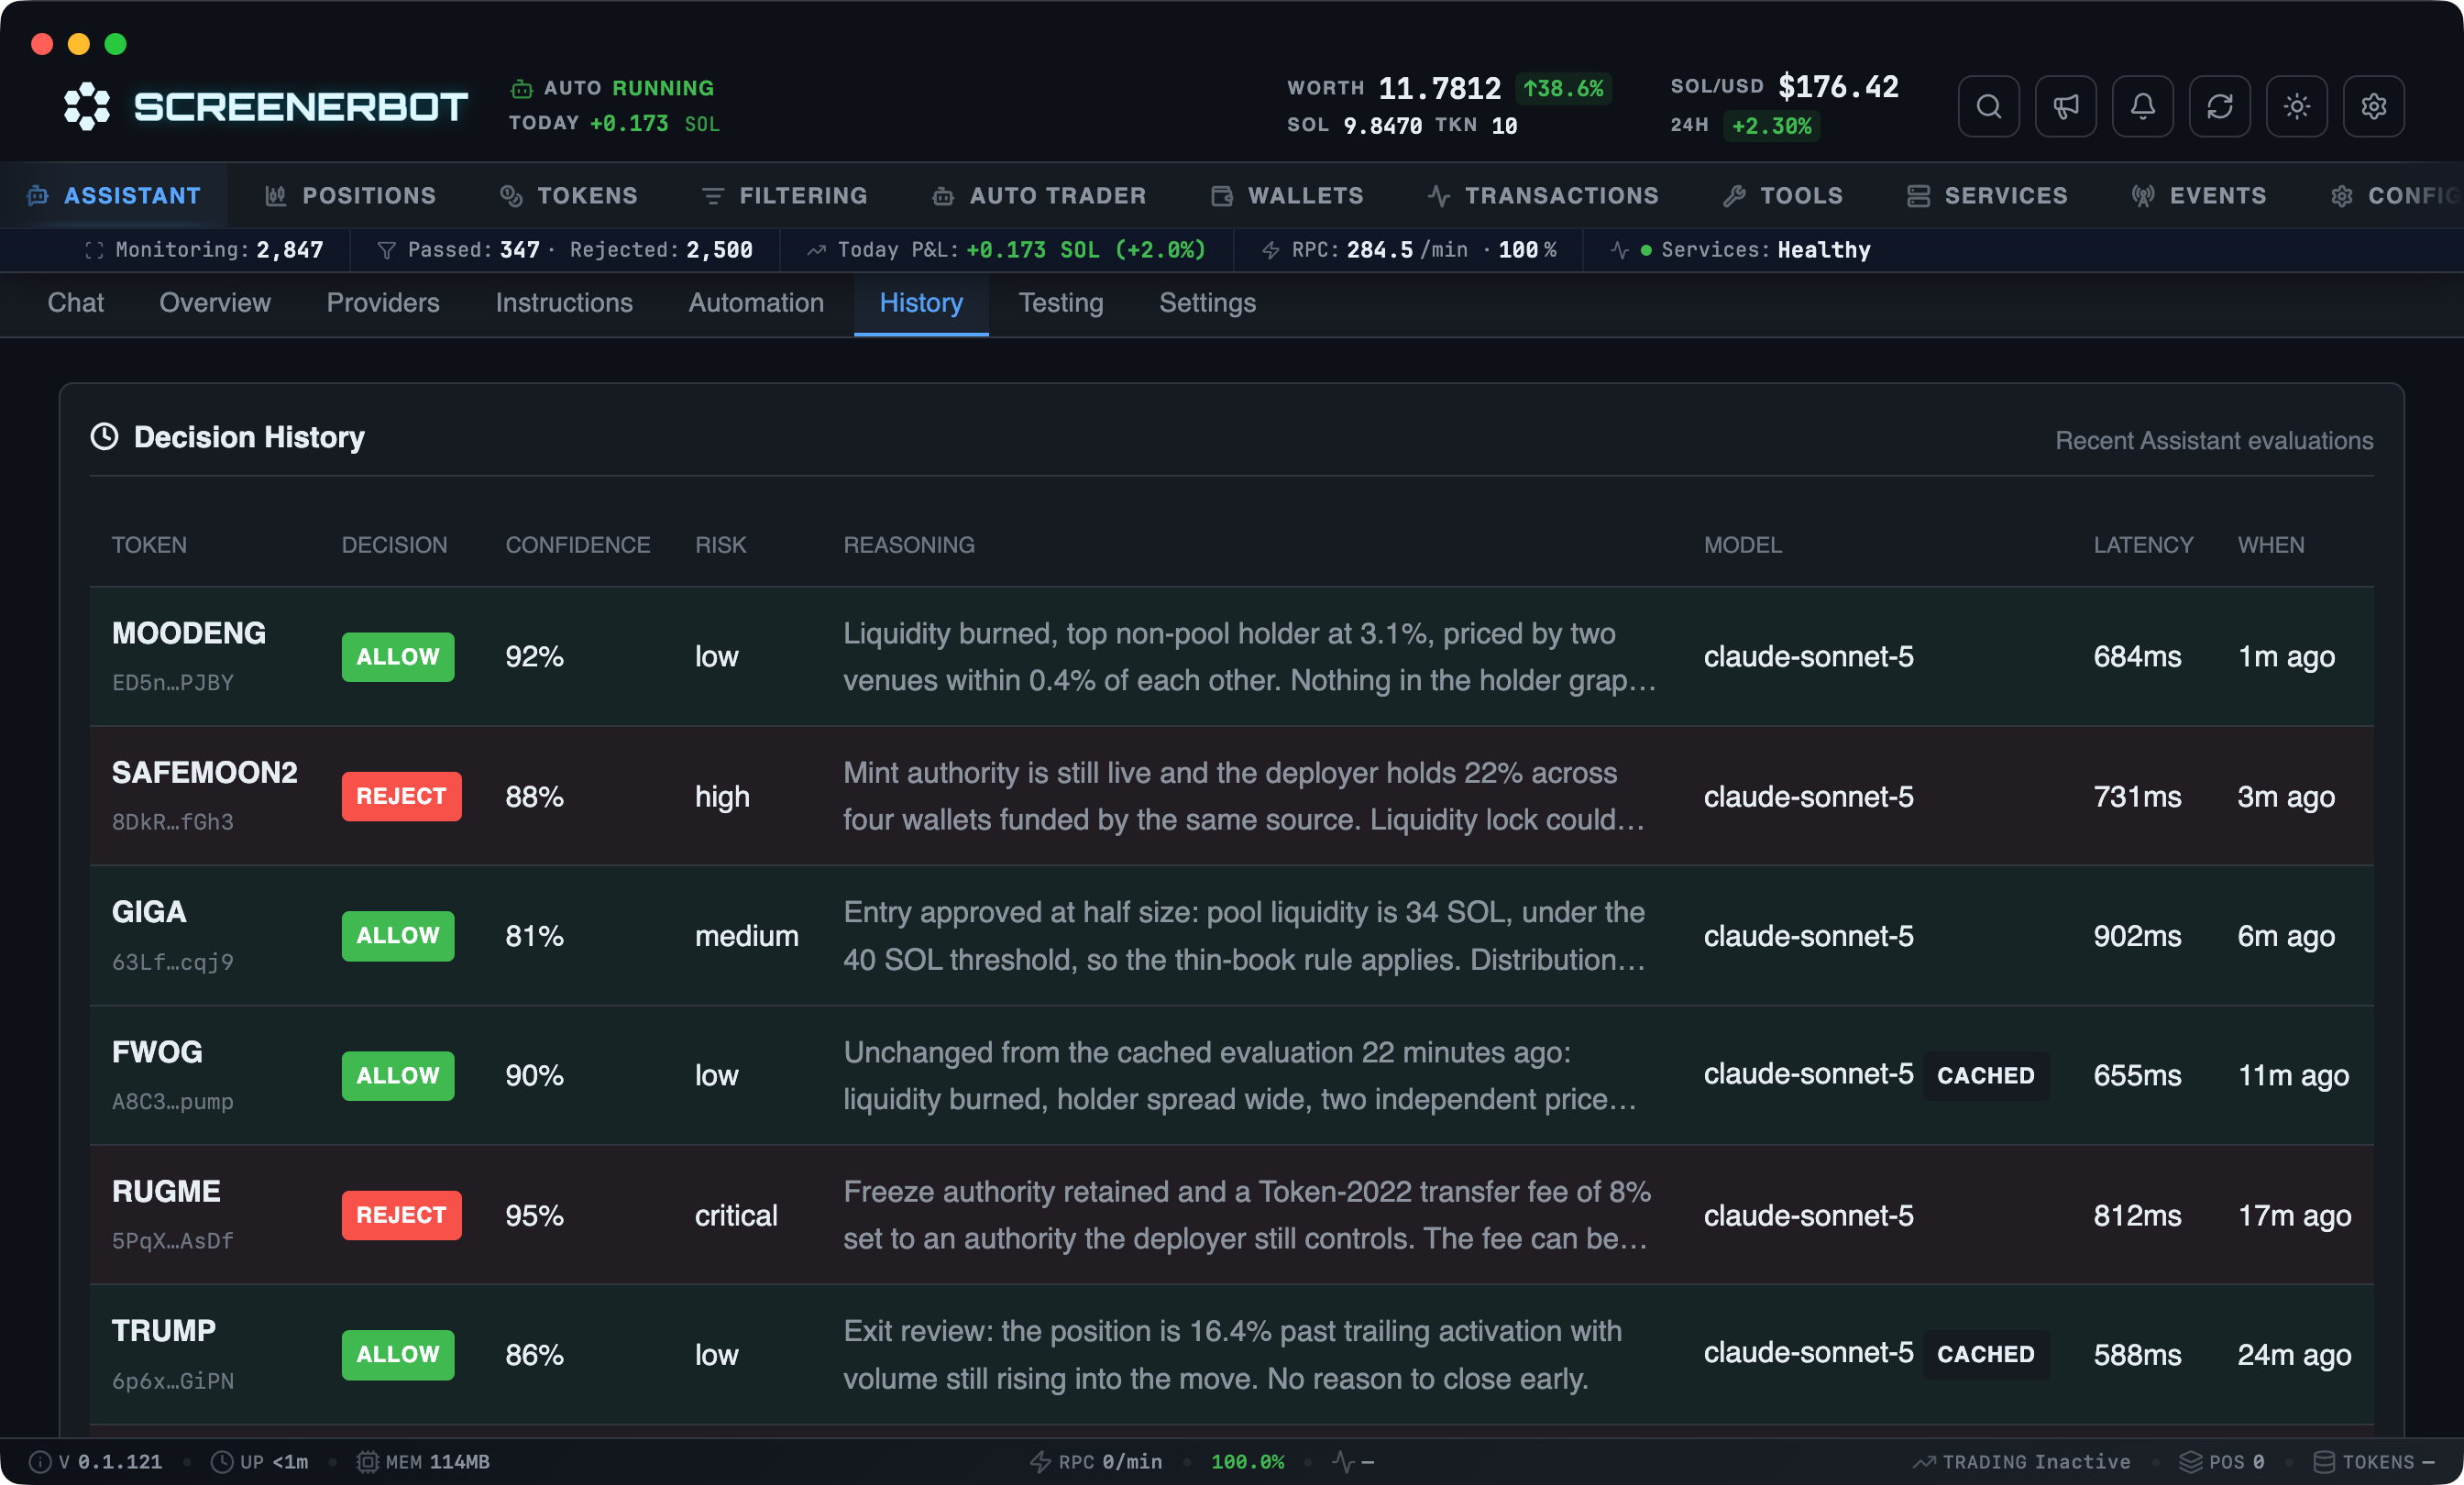Open the Events main tab
The image size is (2464, 1485).
2199,196
